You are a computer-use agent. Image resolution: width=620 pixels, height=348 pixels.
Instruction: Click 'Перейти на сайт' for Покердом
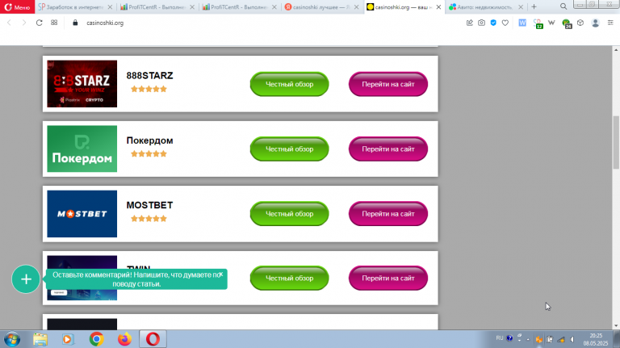388,149
